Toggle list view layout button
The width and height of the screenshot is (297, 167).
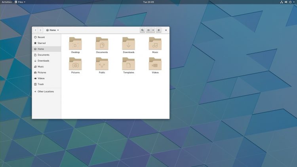(148, 30)
